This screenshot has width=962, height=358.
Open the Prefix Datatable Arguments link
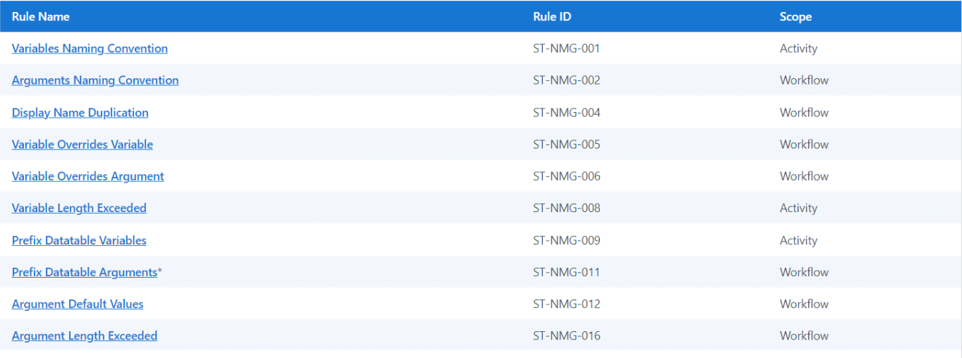pos(84,272)
